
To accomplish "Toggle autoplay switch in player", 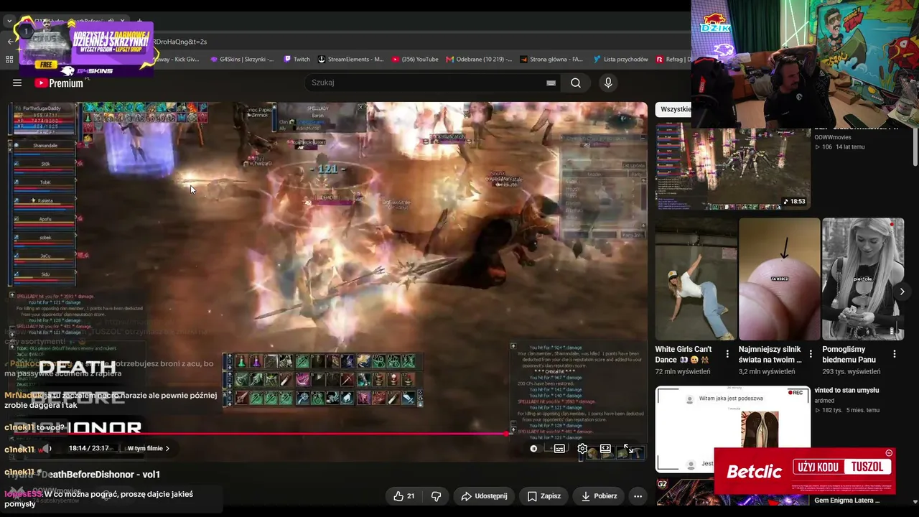I will tap(533, 449).
